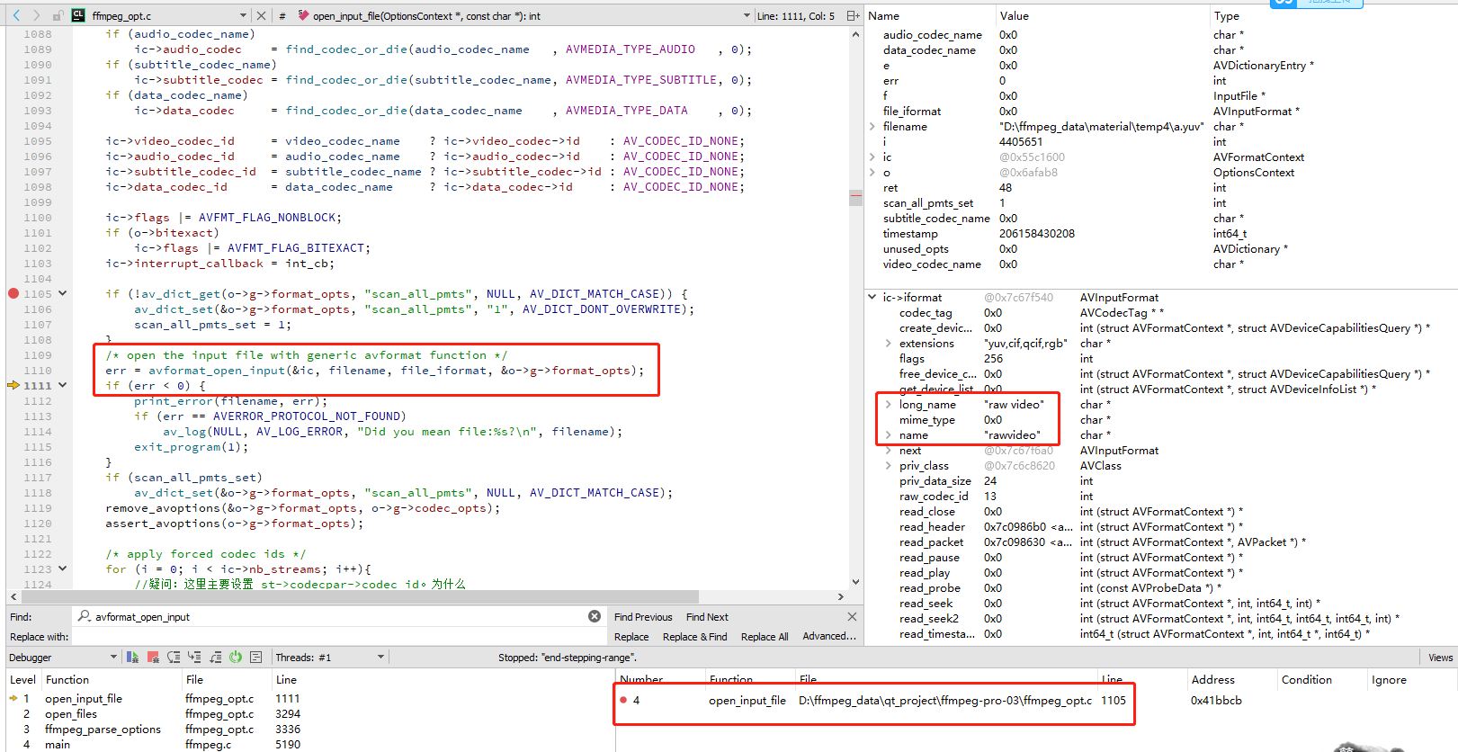
Task: Toggle the breakpoint marker at line 1105
Action: point(13,293)
